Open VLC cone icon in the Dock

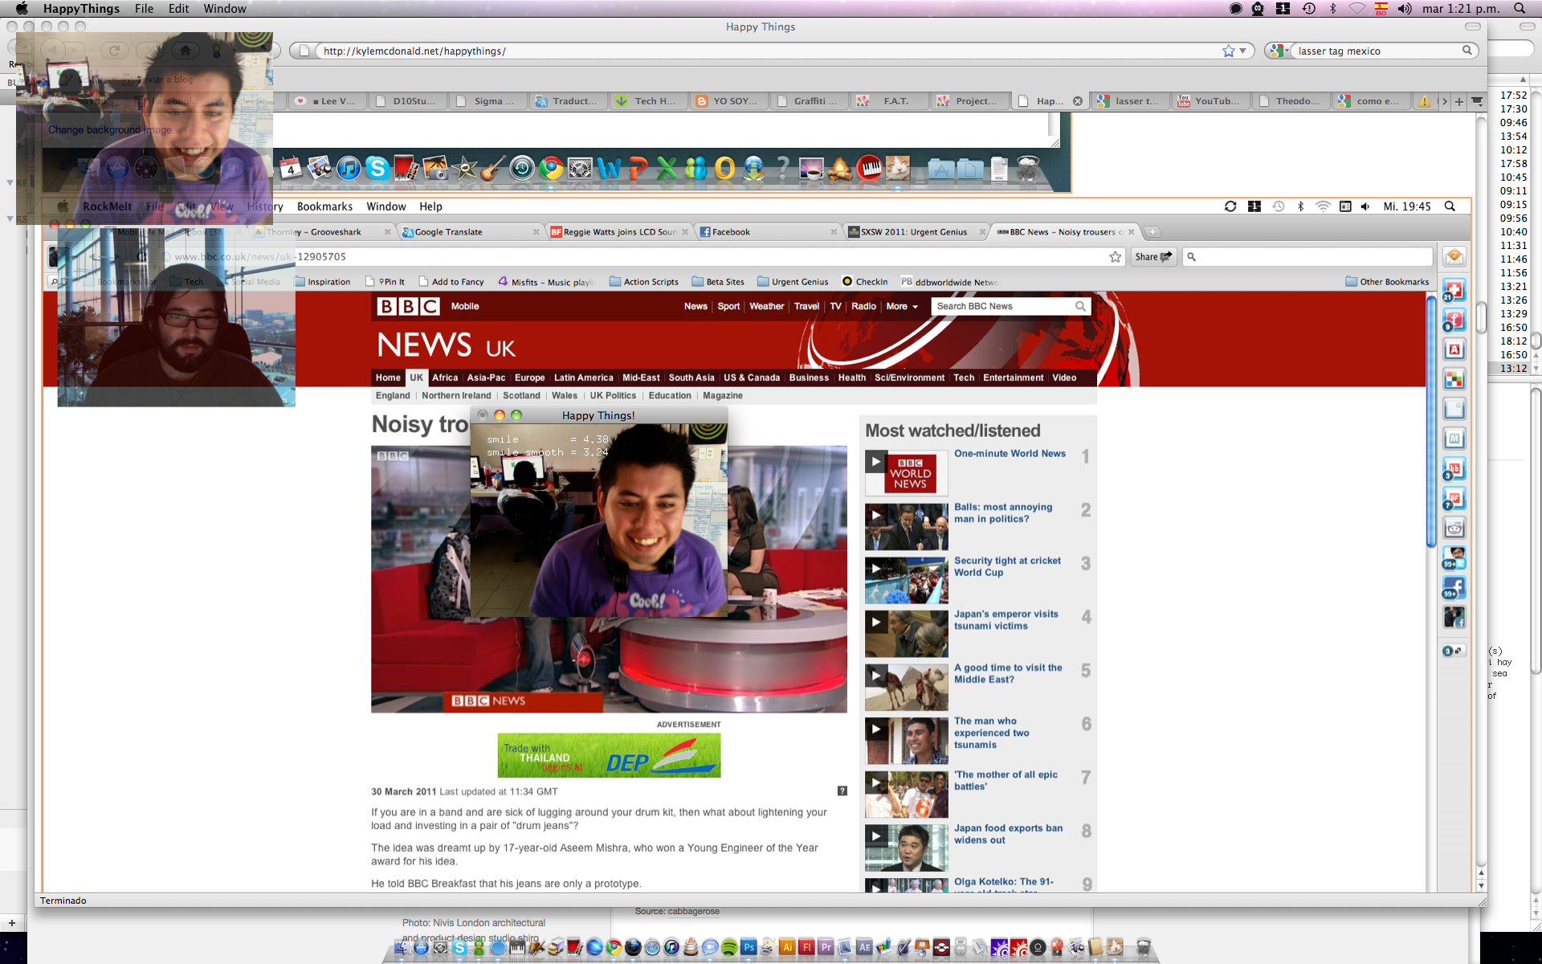point(691,947)
